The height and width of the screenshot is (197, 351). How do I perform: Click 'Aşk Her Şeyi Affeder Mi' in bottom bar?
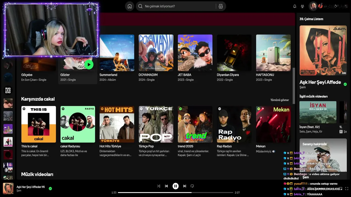coord(30,187)
